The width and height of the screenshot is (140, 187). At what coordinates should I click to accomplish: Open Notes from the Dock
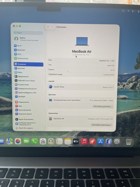tap(68, 142)
